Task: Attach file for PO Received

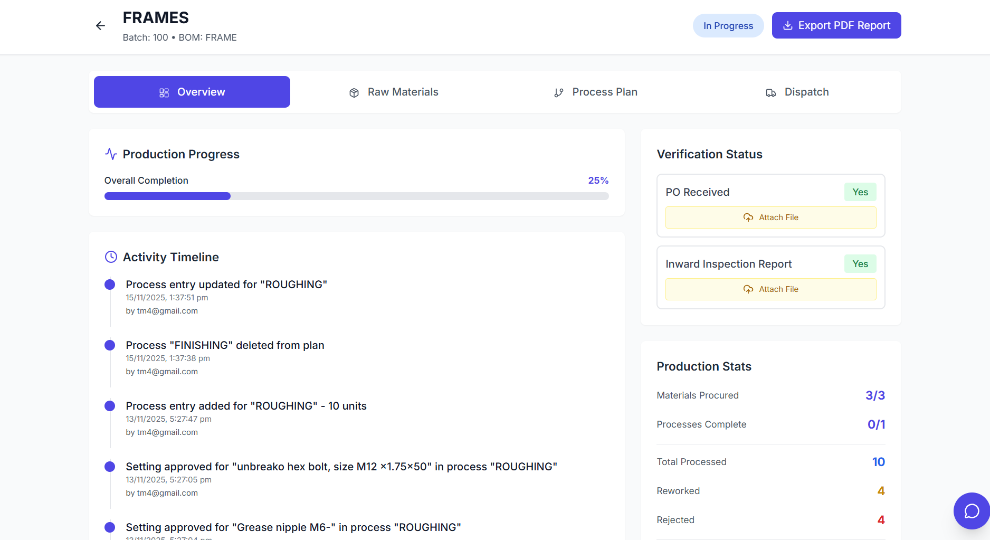Action: click(770, 217)
